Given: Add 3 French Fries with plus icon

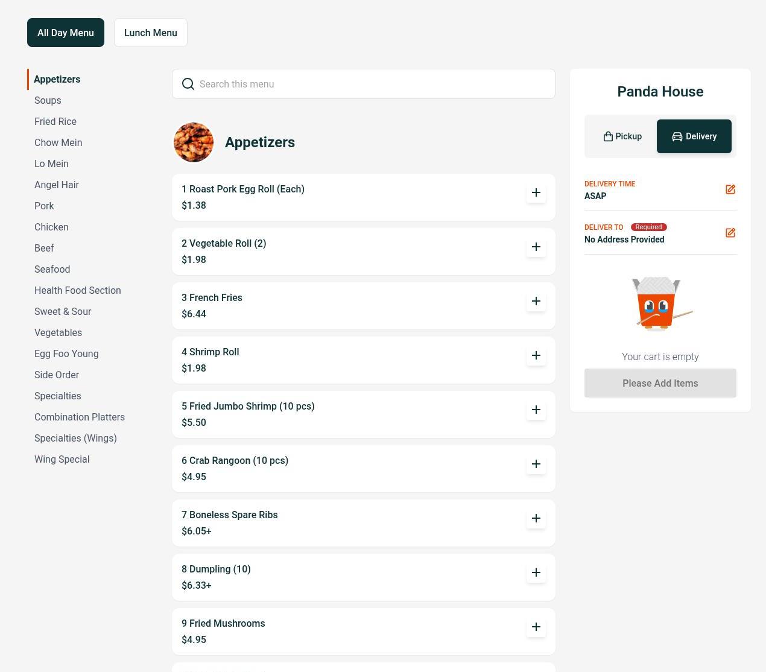Looking at the screenshot, I should pyautogui.click(x=536, y=302).
